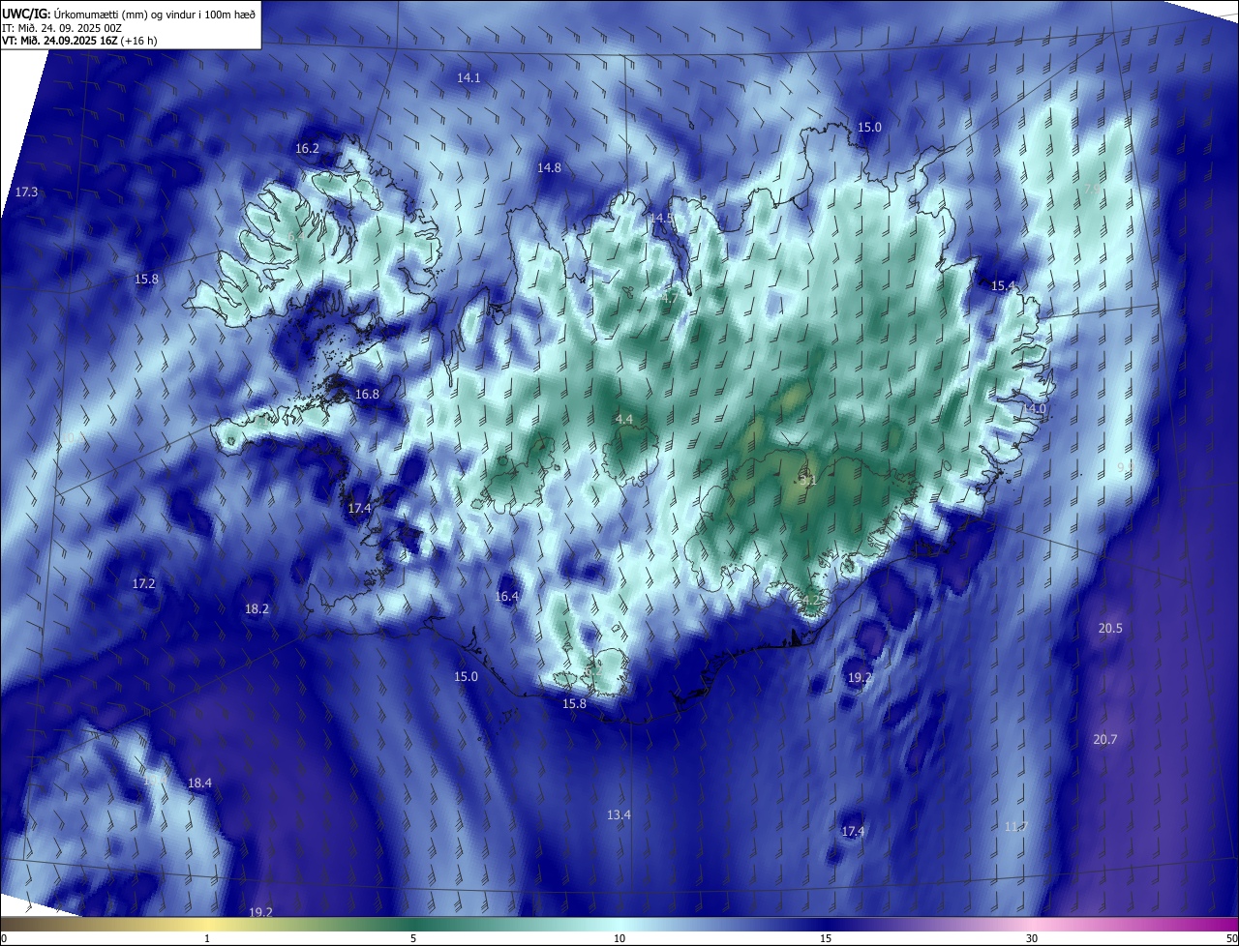Click the 14.5 value label
The height and width of the screenshot is (946, 1239).
pyautogui.click(x=661, y=219)
